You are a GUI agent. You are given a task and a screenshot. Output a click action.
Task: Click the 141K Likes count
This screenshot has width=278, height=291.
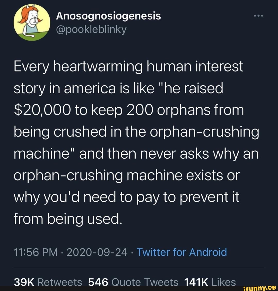pos(209,282)
